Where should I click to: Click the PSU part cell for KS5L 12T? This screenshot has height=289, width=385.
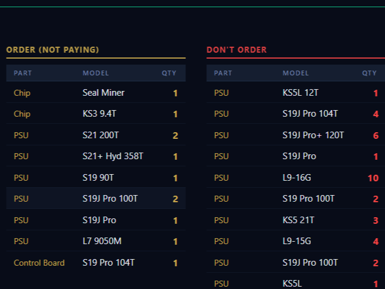(x=221, y=93)
